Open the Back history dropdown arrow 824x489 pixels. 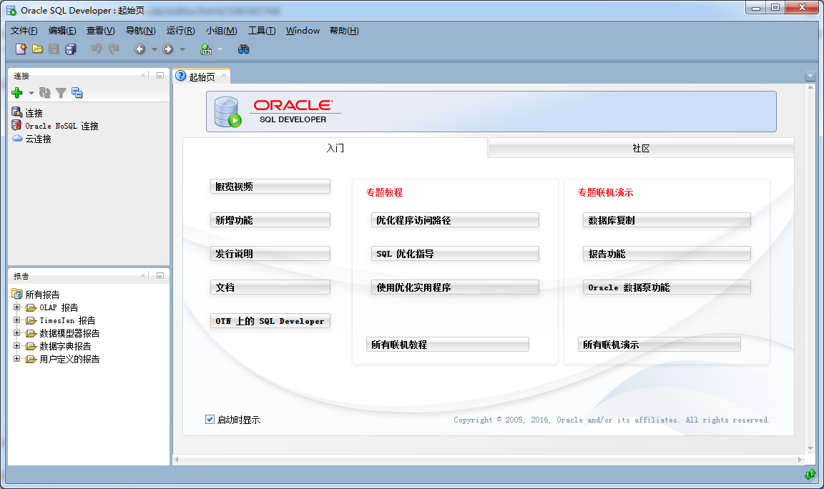click(154, 49)
